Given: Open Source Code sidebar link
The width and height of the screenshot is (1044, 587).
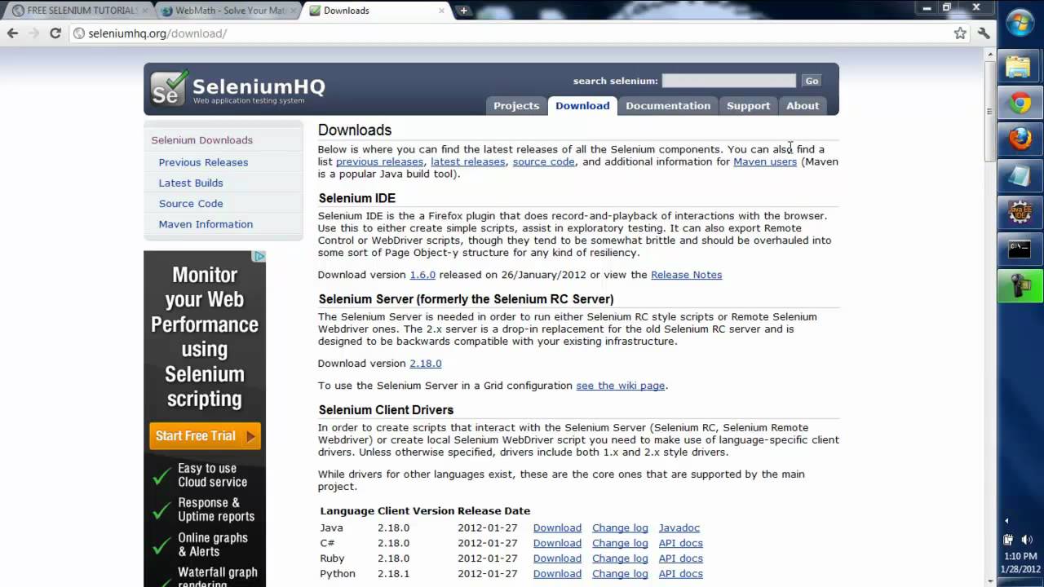Looking at the screenshot, I should coord(191,204).
